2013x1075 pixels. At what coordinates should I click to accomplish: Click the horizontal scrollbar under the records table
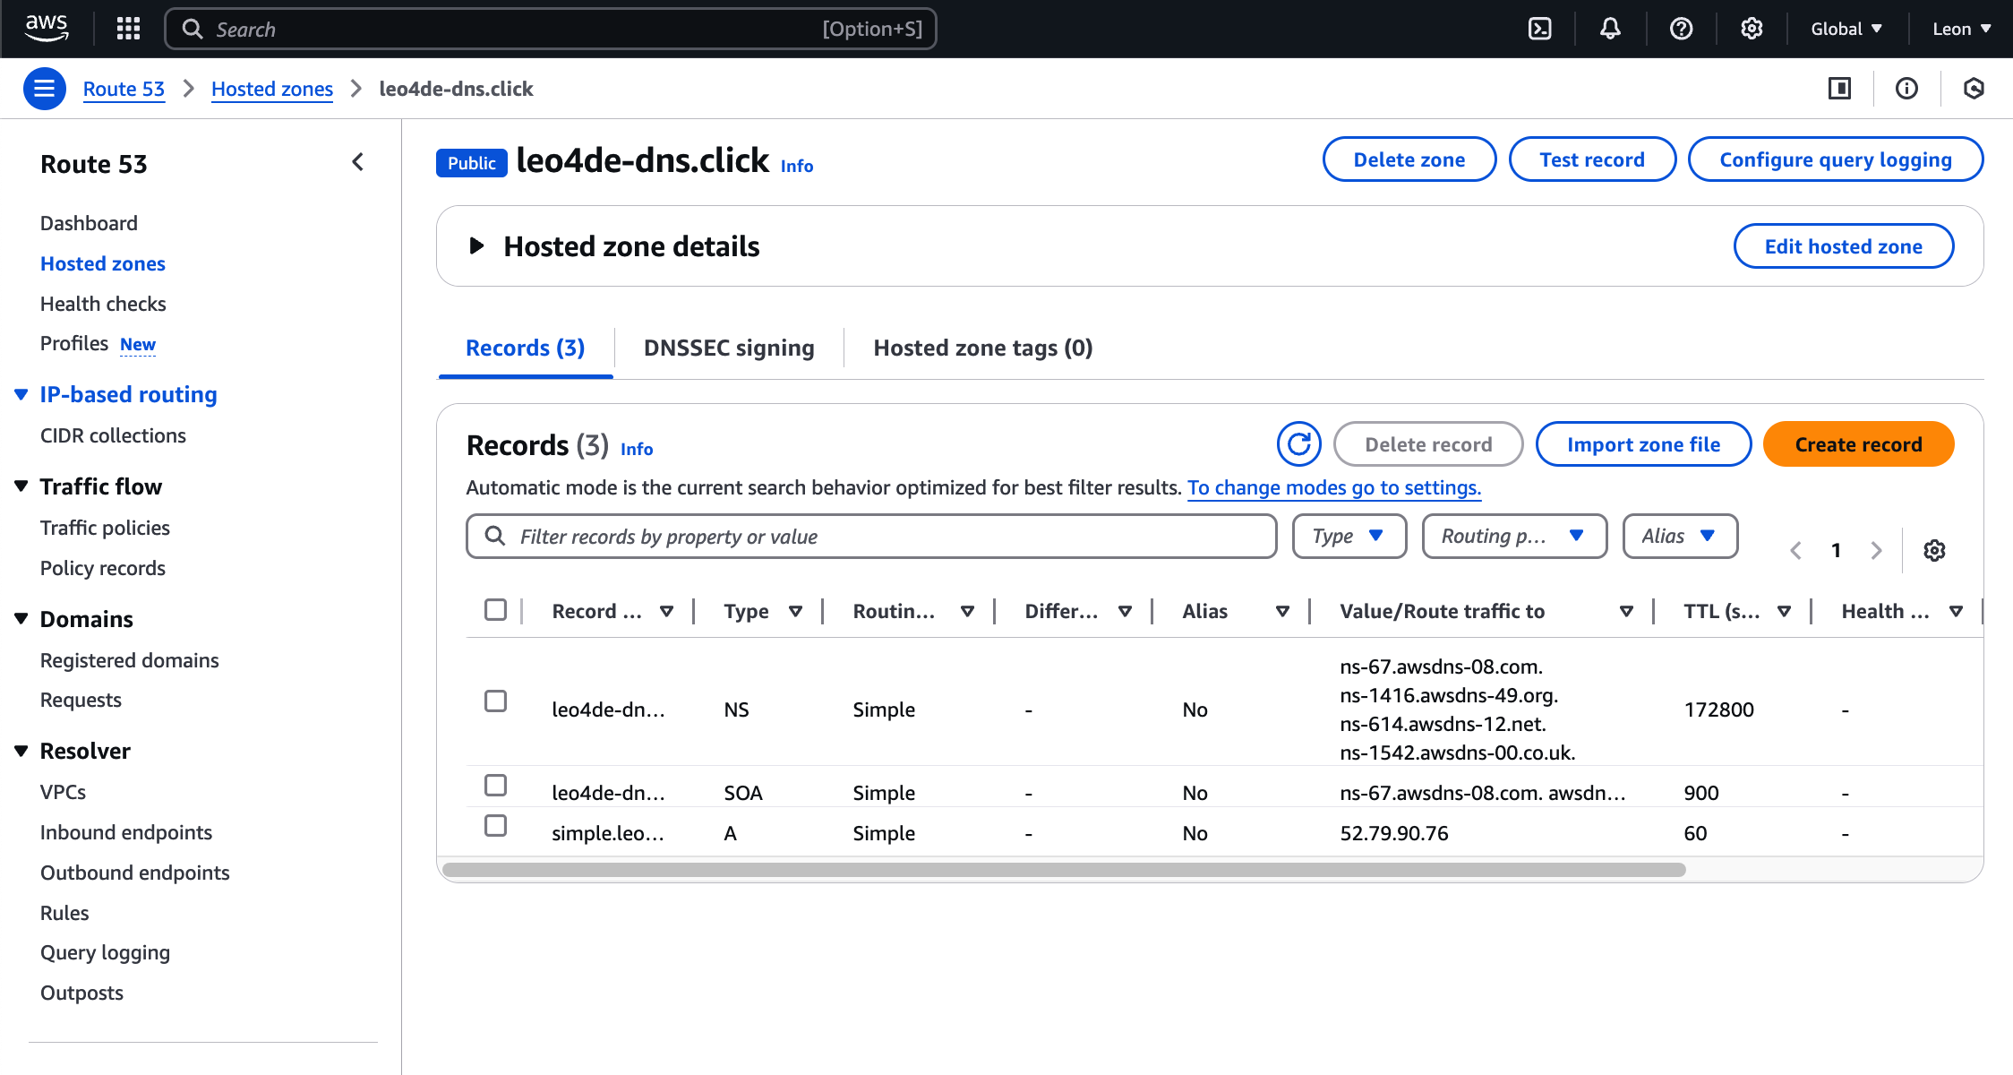click(x=1063, y=870)
